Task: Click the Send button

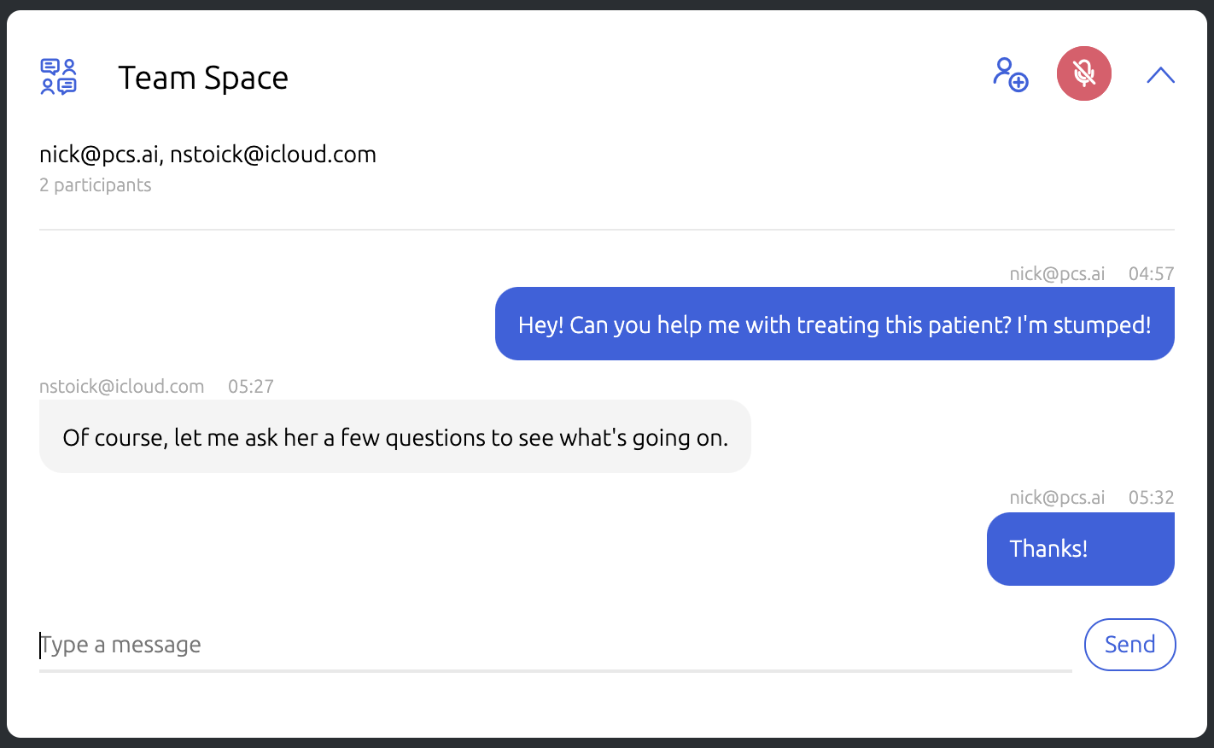Action: tap(1129, 645)
